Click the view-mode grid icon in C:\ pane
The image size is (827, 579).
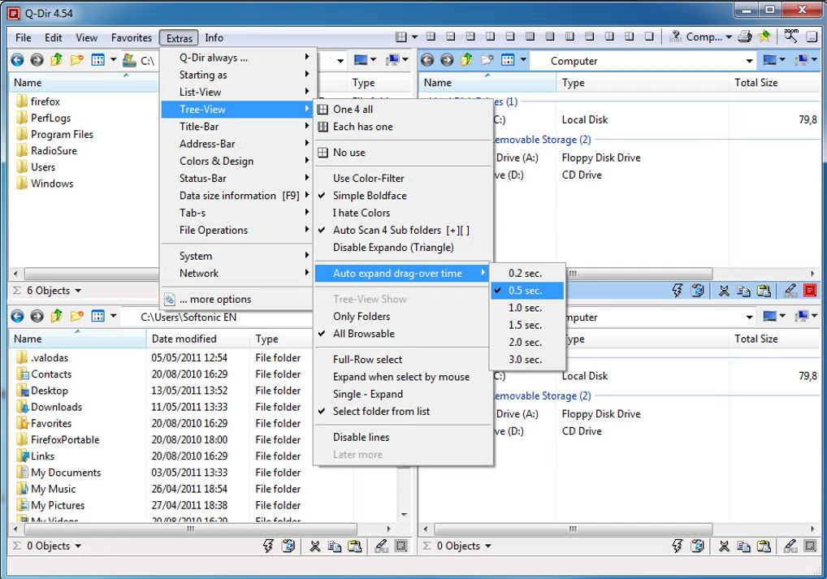[98, 60]
